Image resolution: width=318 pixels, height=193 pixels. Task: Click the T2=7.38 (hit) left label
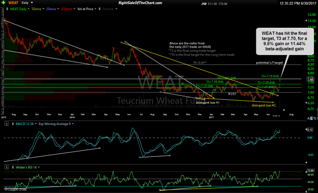215,82
